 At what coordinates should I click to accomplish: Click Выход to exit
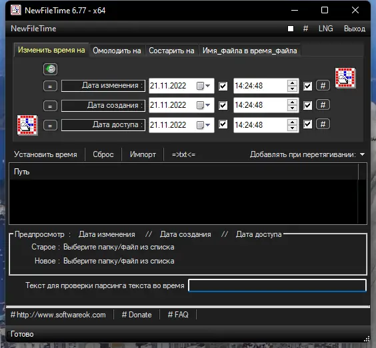355,29
